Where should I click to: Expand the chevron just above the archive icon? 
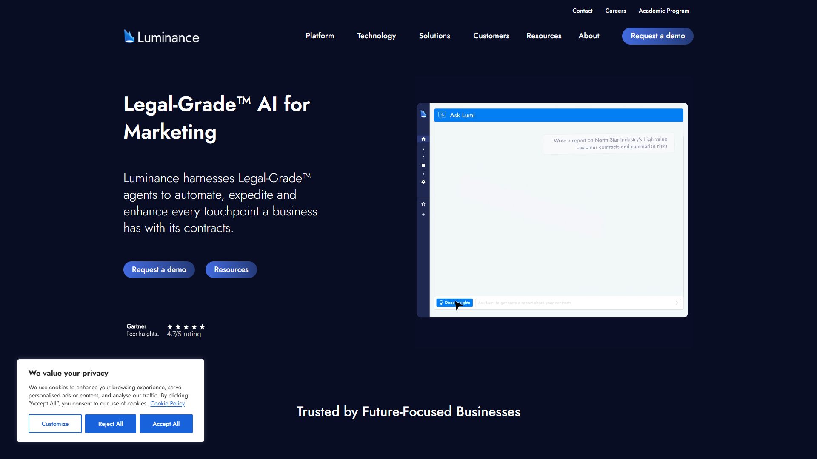pos(423,156)
